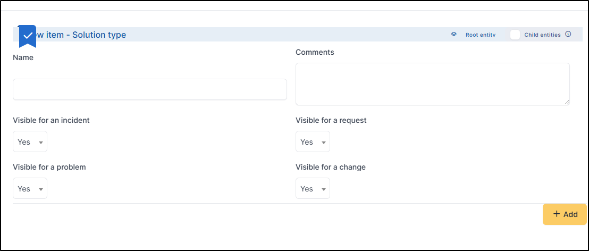Click the Root entity label
This screenshot has height=251, width=589.
click(480, 35)
